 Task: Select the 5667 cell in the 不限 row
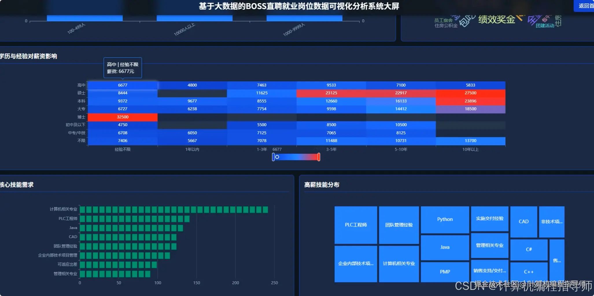coord(192,140)
